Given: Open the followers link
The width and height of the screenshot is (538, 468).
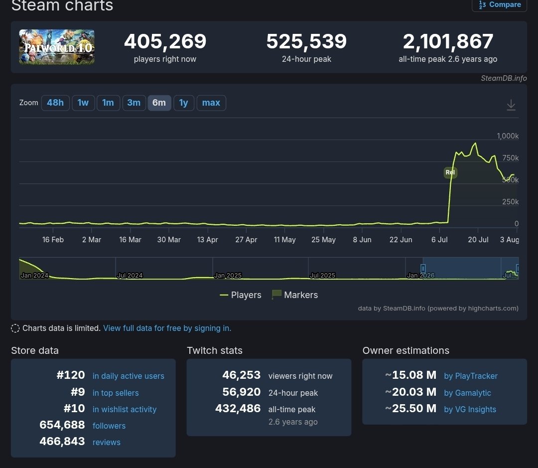Looking at the screenshot, I should [x=109, y=426].
